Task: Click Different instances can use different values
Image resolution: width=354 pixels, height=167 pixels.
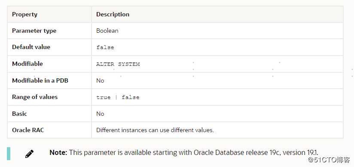Action: tap(155, 130)
